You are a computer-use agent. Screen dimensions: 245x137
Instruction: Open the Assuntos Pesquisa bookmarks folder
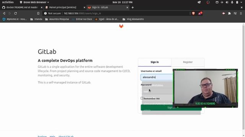coord(57,19)
